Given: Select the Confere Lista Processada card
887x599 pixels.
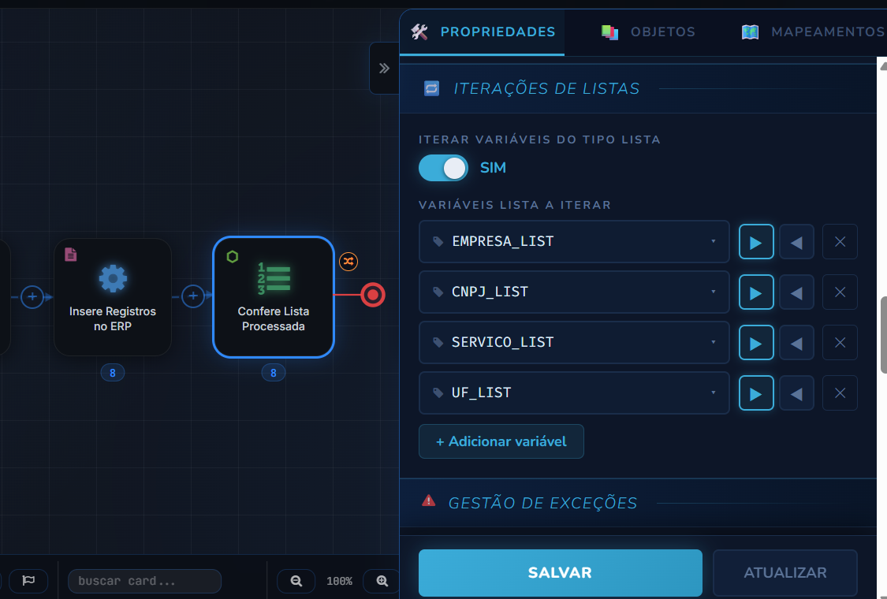Looking at the screenshot, I should coord(274,297).
